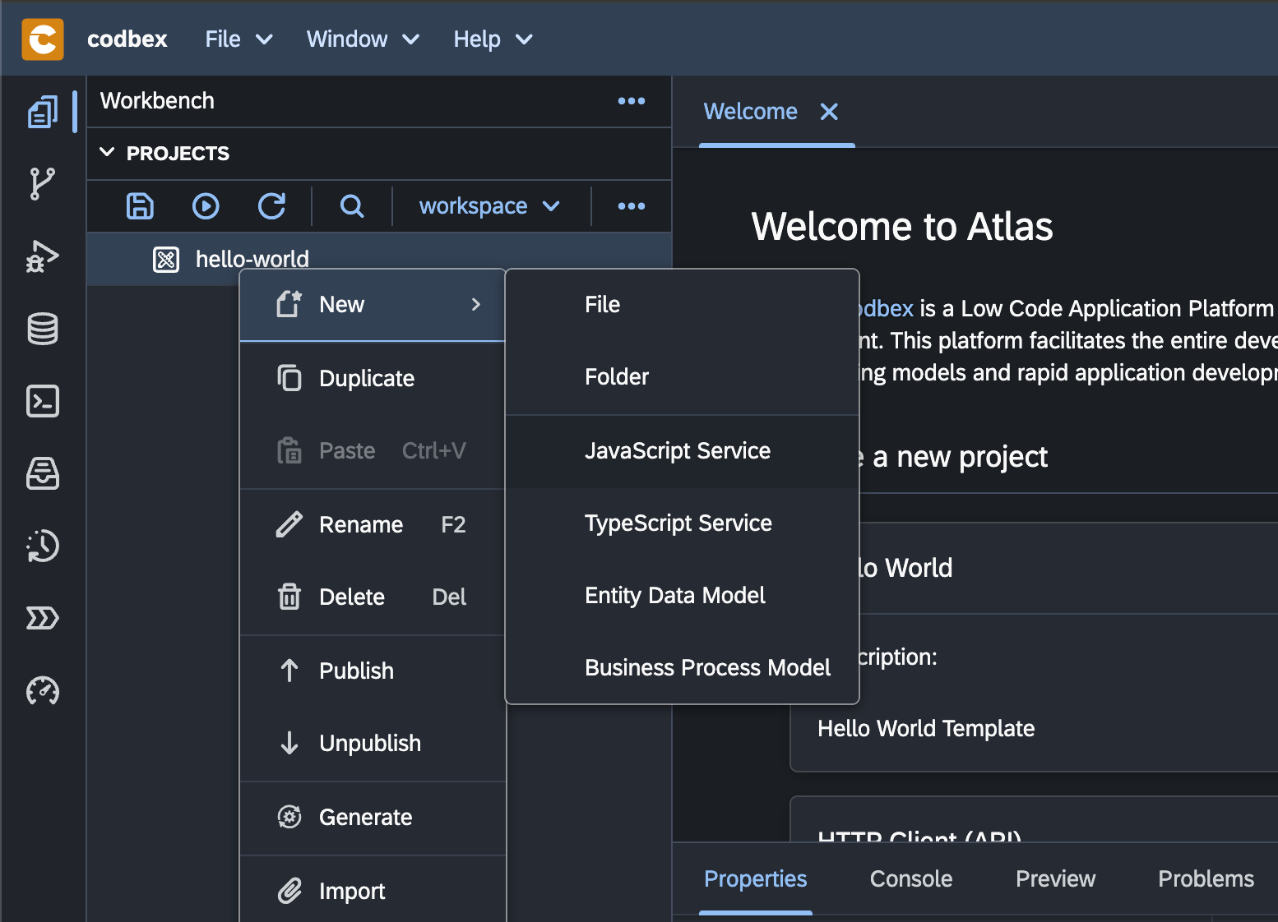The image size is (1278, 922).
Task: Select Business Process Model in submenu
Action: click(x=682, y=668)
